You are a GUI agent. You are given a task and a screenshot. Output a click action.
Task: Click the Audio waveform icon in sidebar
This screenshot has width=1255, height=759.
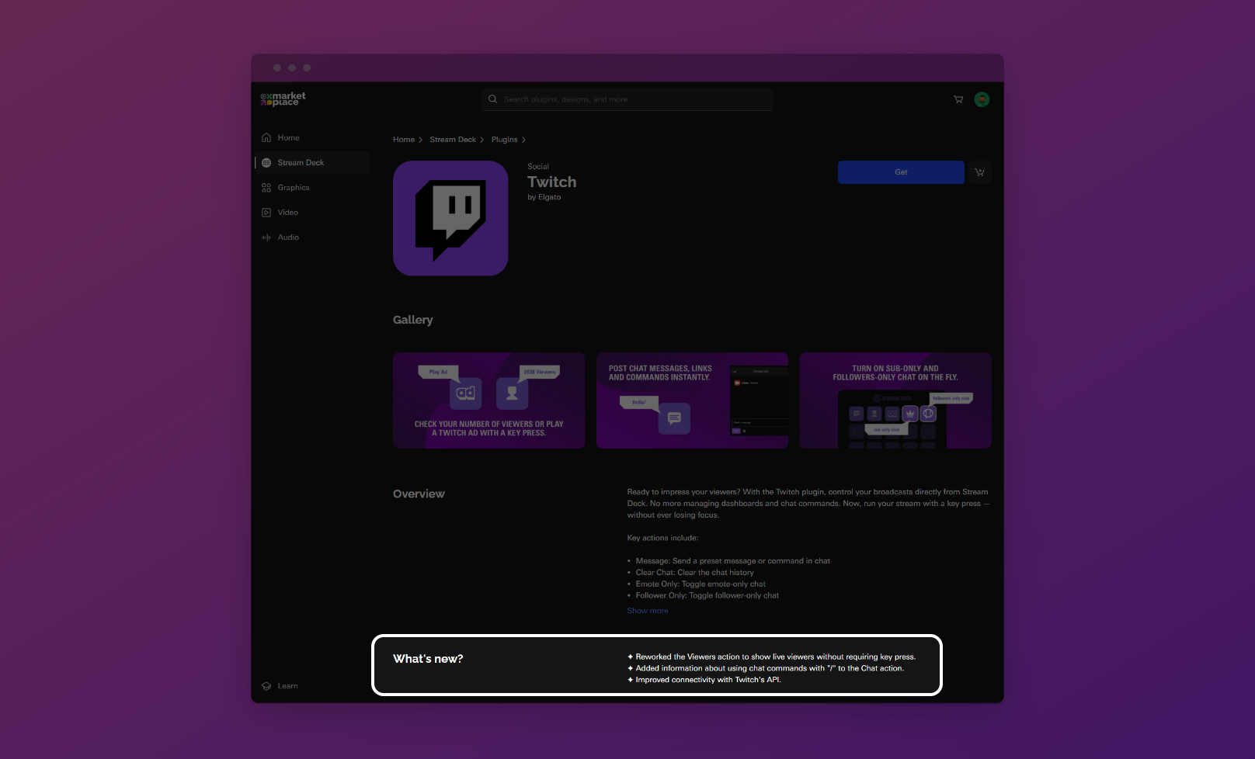(x=266, y=237)
